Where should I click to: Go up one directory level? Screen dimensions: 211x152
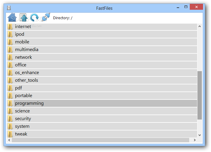23,17
